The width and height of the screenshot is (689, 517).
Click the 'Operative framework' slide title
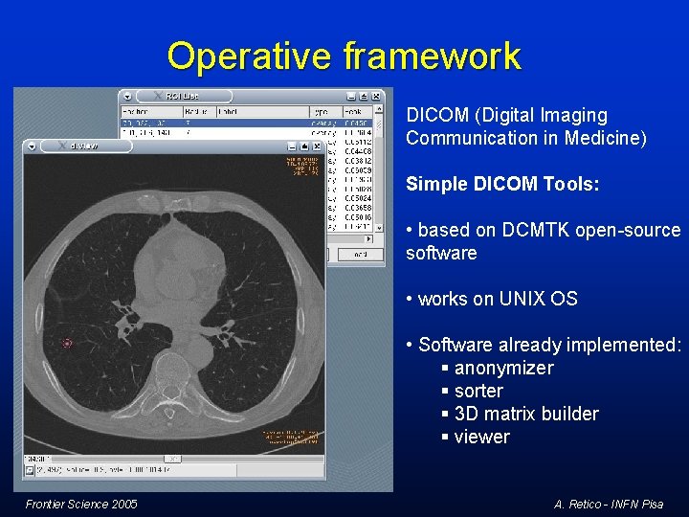click(344, 56)
